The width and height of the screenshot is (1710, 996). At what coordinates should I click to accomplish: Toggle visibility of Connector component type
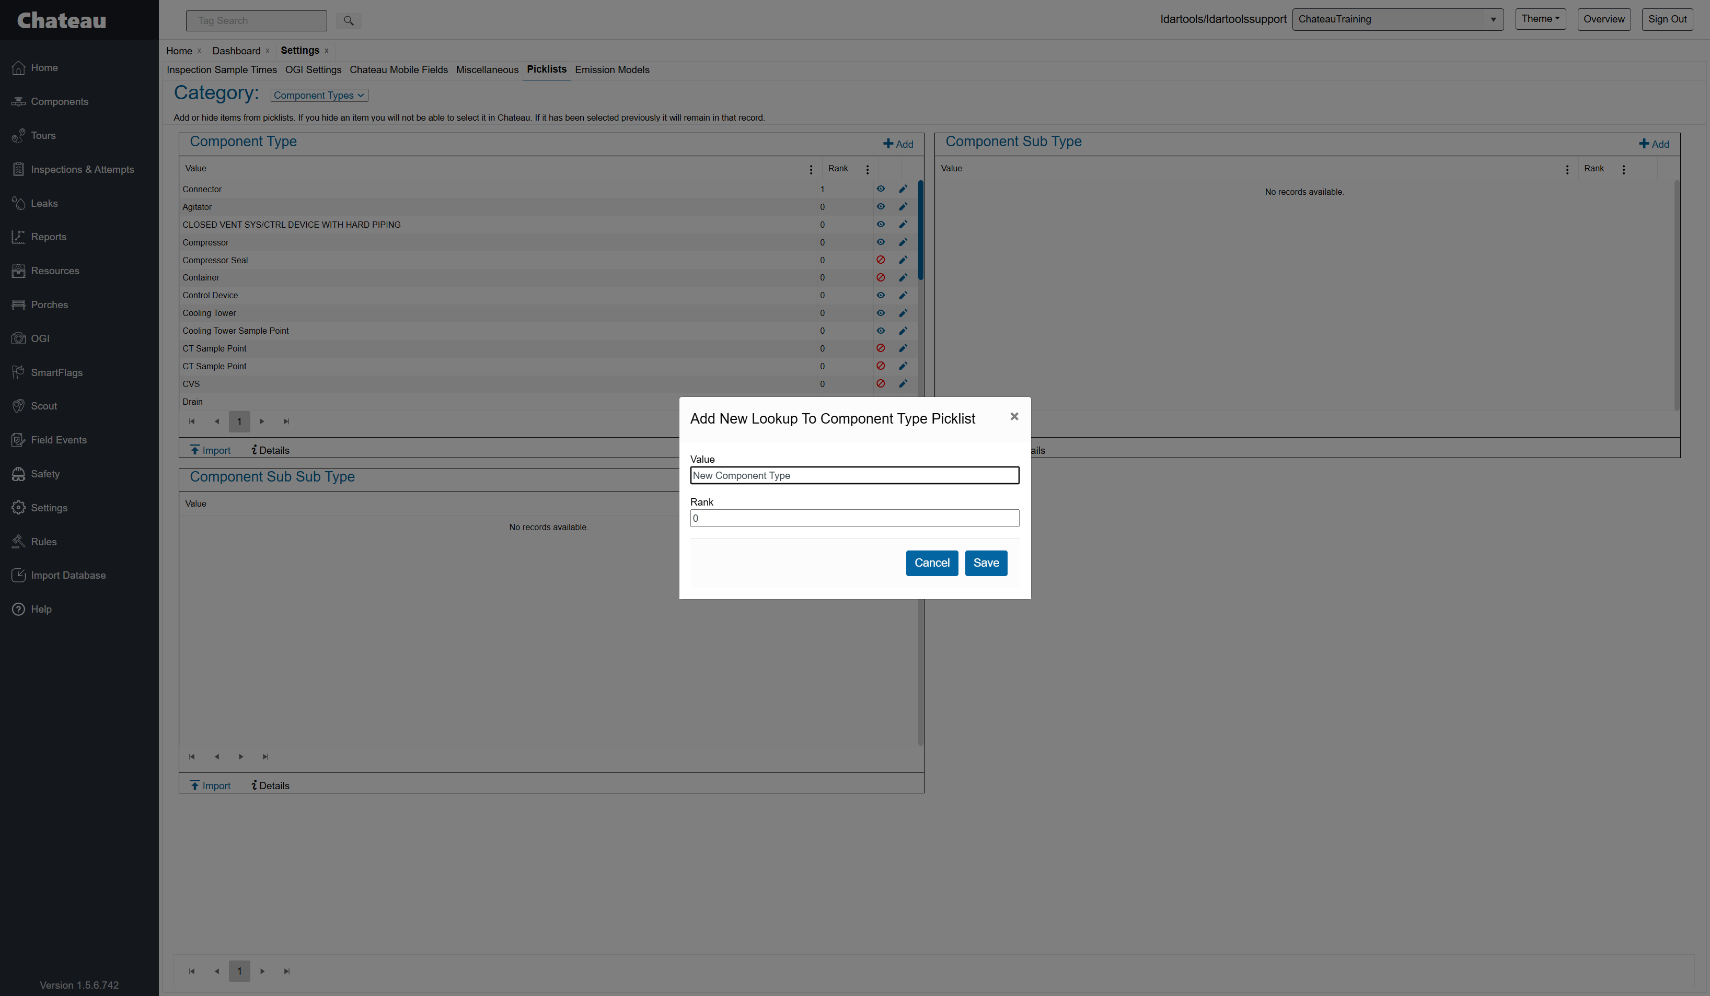pos(881,189)
